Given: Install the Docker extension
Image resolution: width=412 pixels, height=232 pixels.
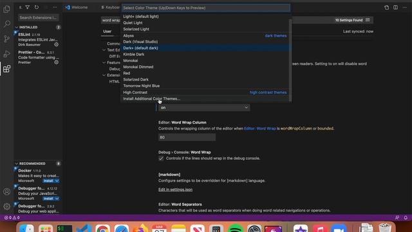Looking at the screenshot, I should pos(48,180).
